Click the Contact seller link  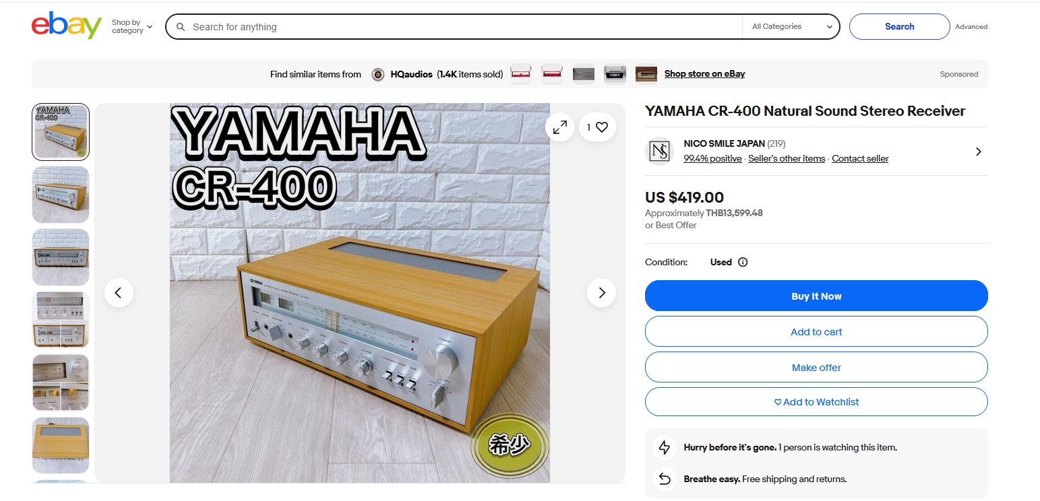tap(860, 158)
